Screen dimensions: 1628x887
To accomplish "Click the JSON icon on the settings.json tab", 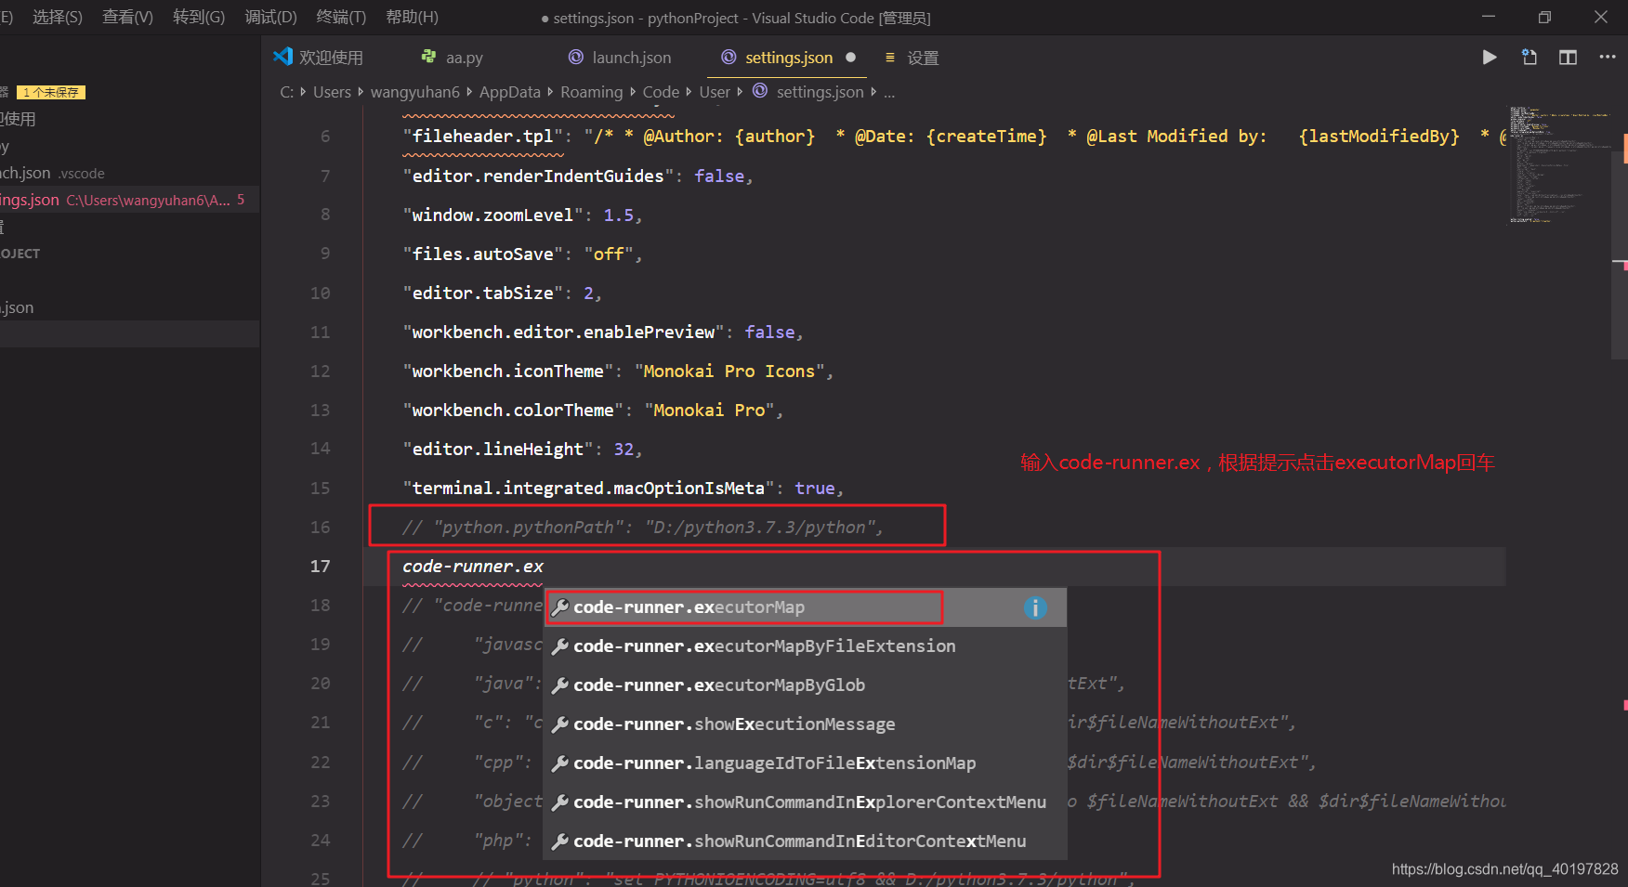I will 729,57.
